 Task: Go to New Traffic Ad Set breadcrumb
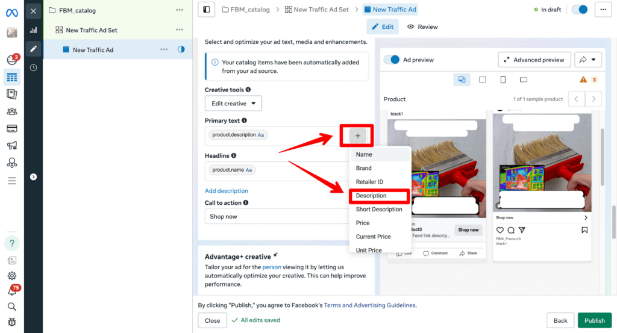click(317, 10)
